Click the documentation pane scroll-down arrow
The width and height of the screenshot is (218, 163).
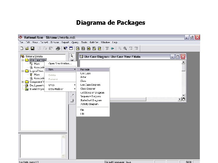pos(63,155)
